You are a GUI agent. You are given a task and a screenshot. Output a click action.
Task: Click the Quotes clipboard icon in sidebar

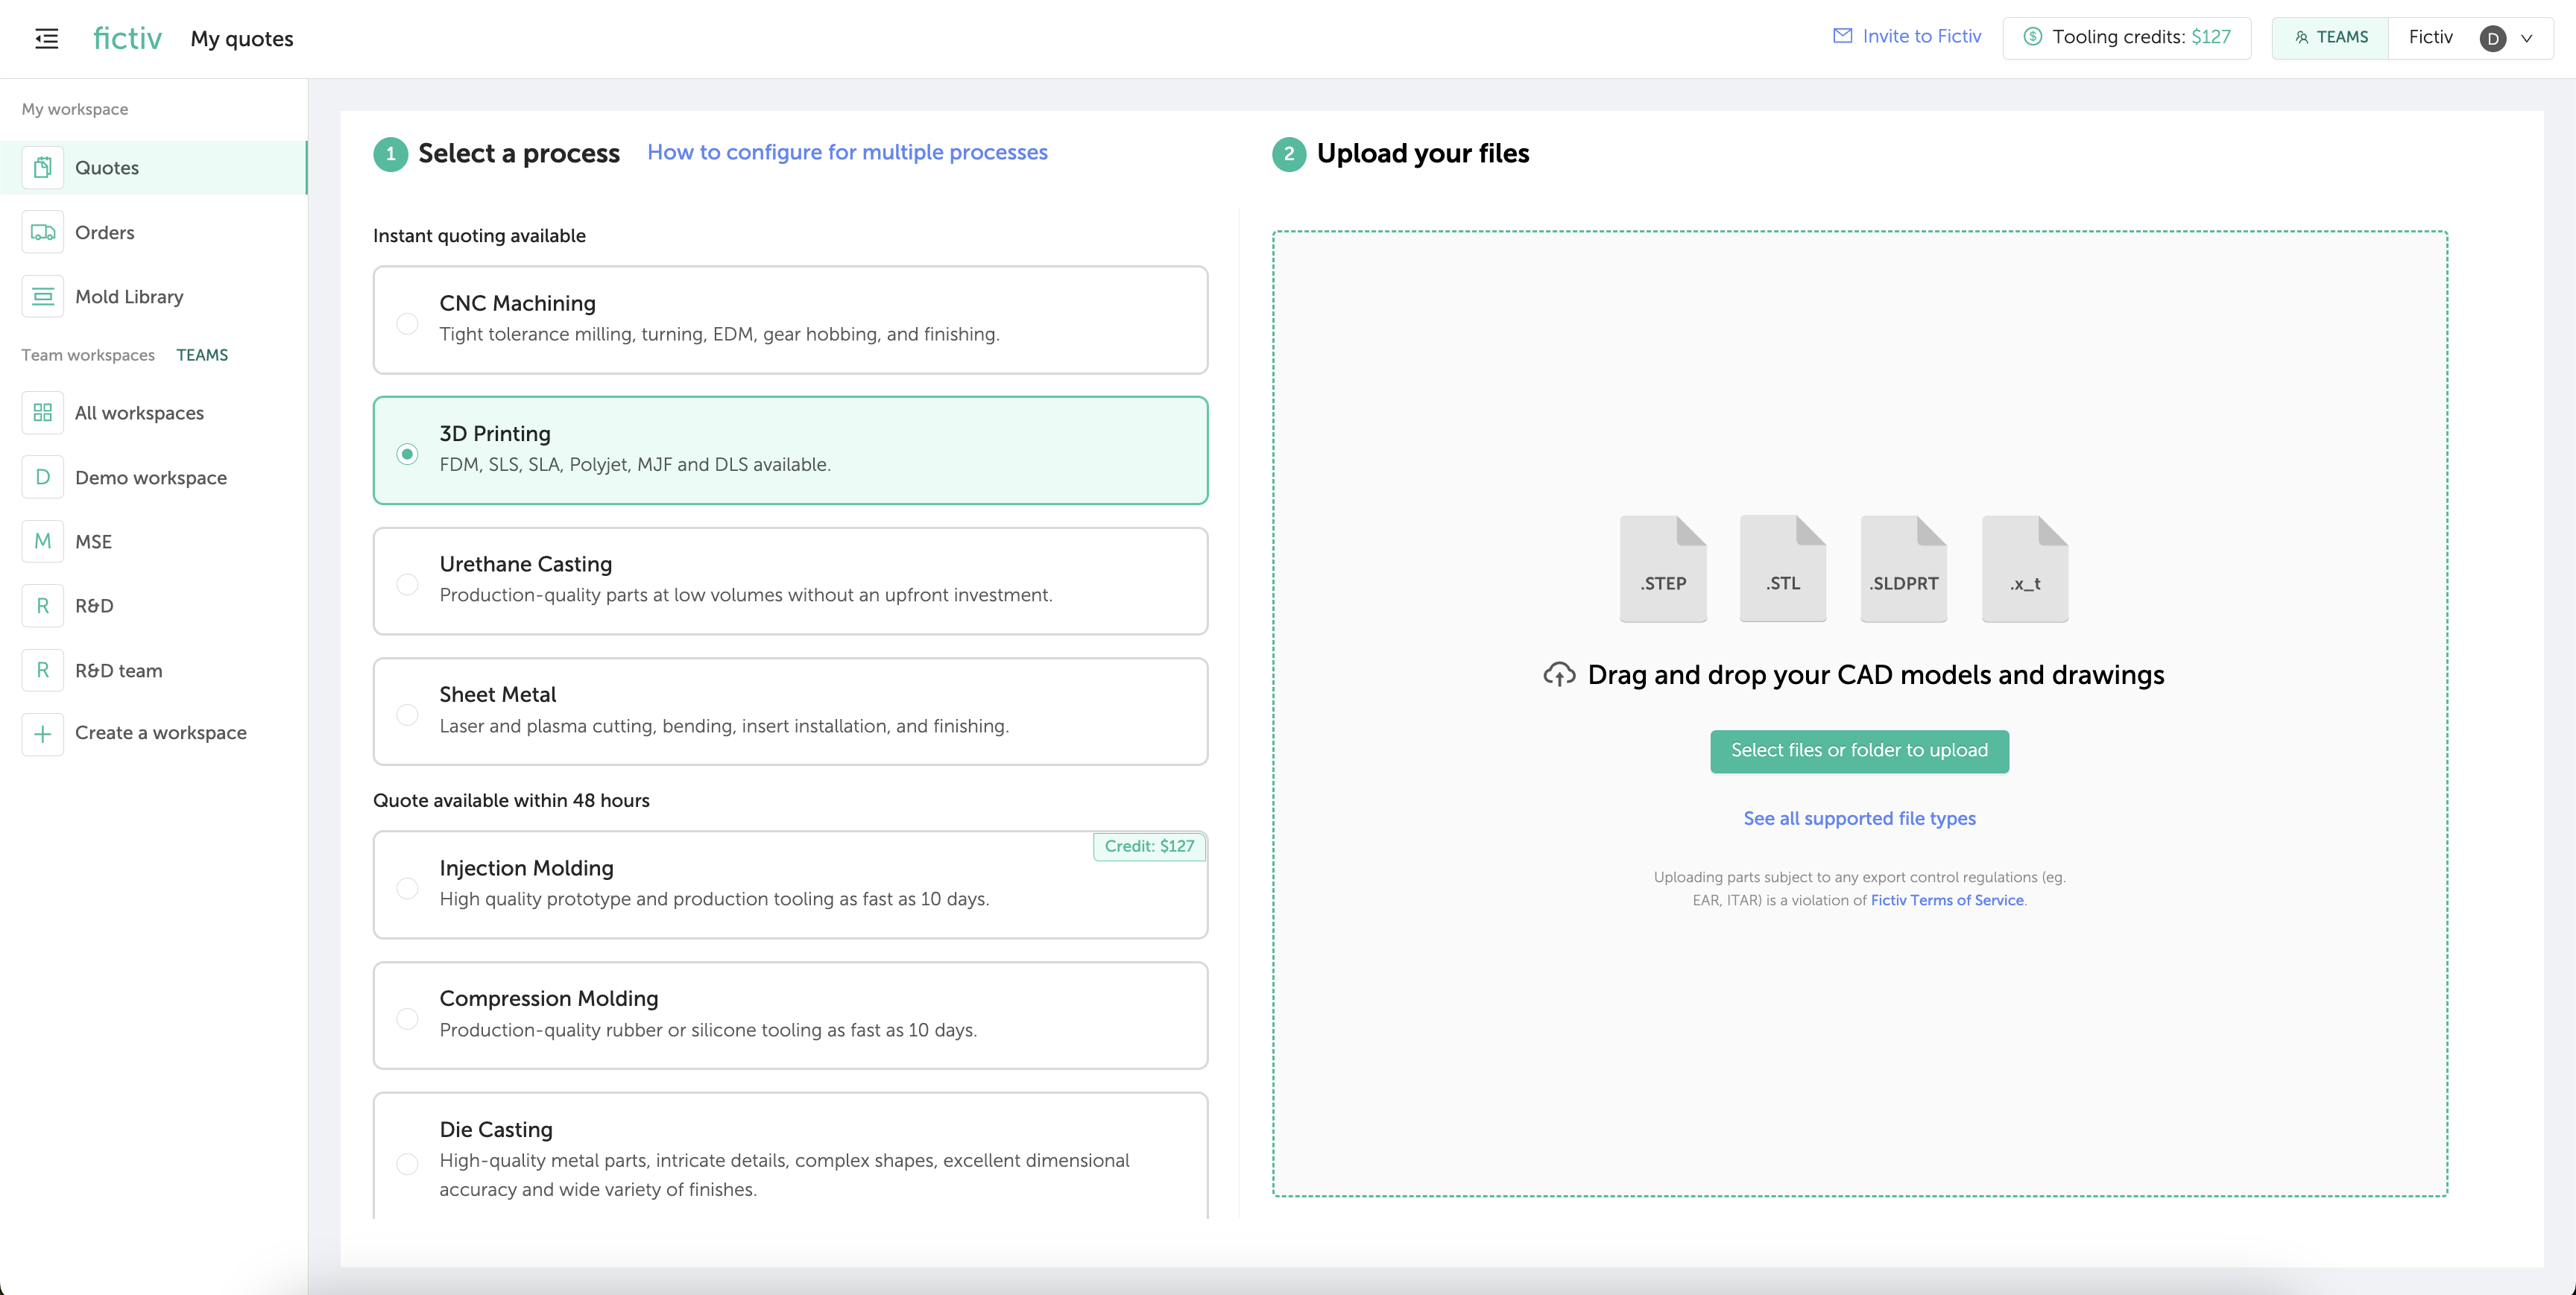point(43,167)
